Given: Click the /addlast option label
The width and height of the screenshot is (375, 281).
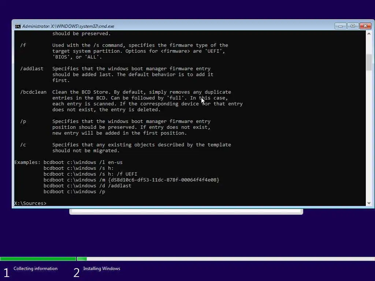Looking at the screenshot, I should (32, 68).
